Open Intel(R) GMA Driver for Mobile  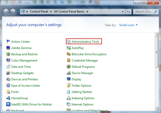31,104
